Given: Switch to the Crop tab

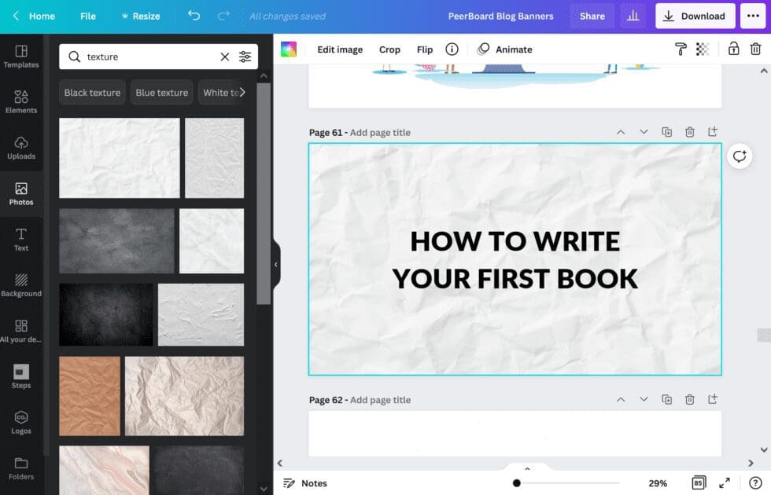Looking at the screenshot, I should click(x=389, y=49).
